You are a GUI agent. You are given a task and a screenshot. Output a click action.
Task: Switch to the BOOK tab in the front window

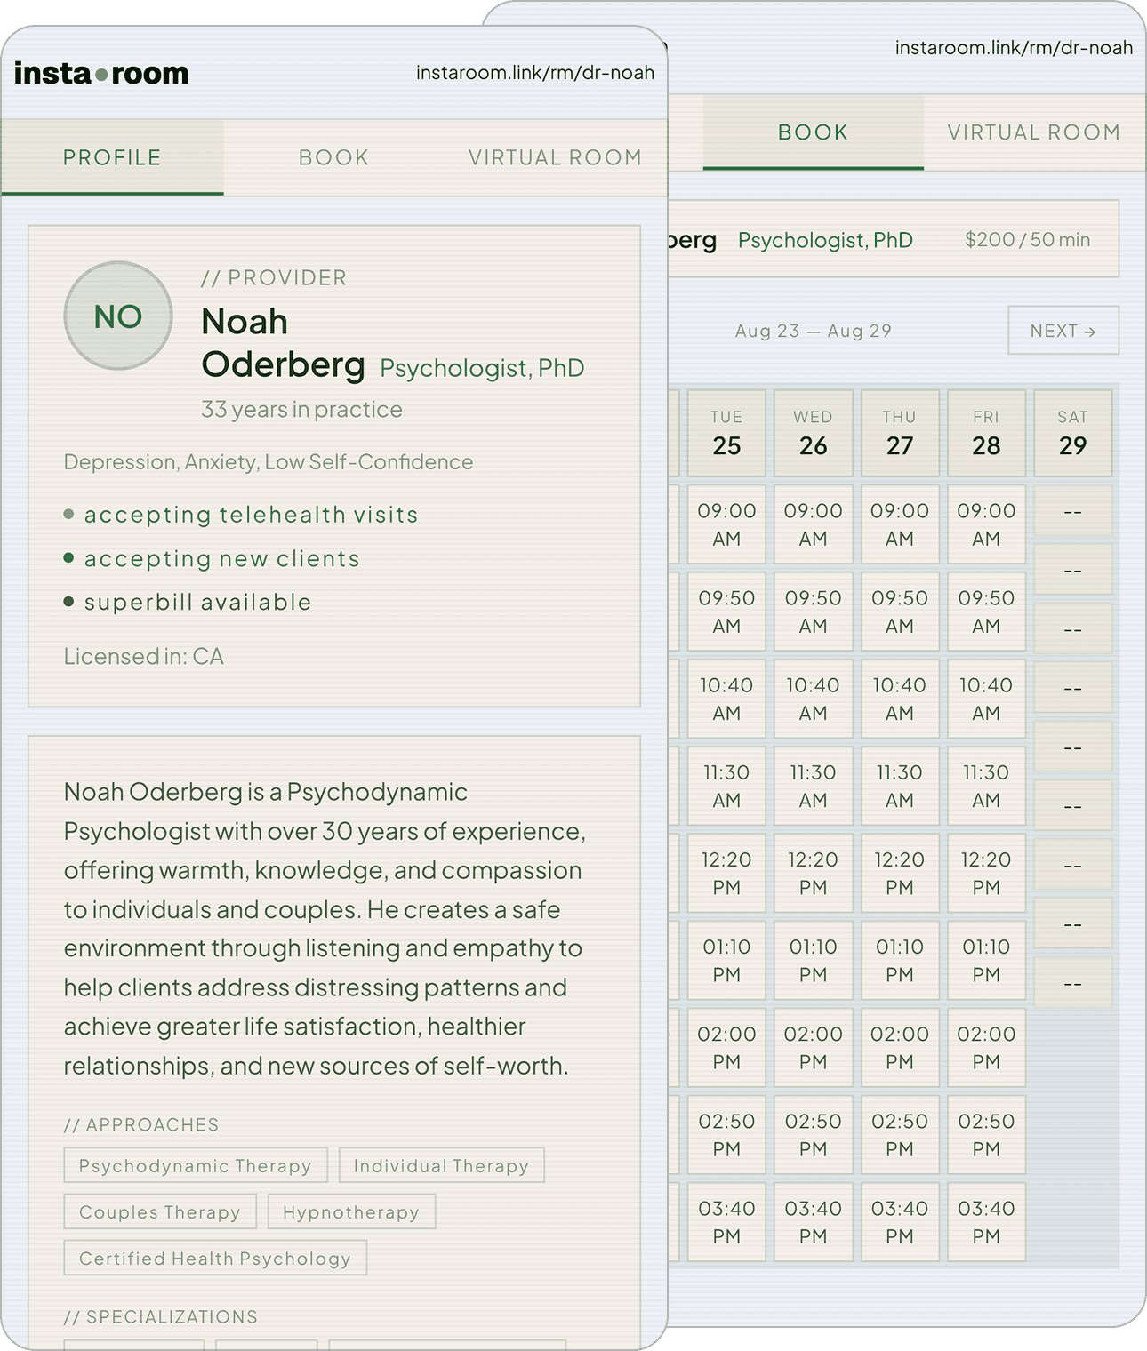click(x=333, y=157)
